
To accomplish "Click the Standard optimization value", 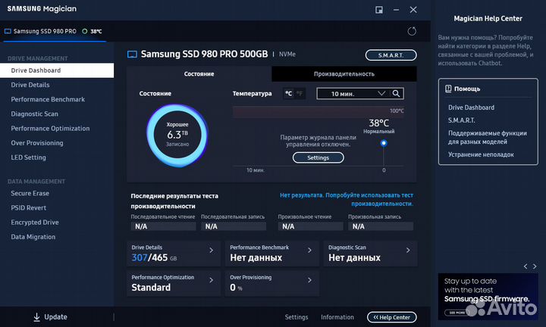I will pos(151,288).
